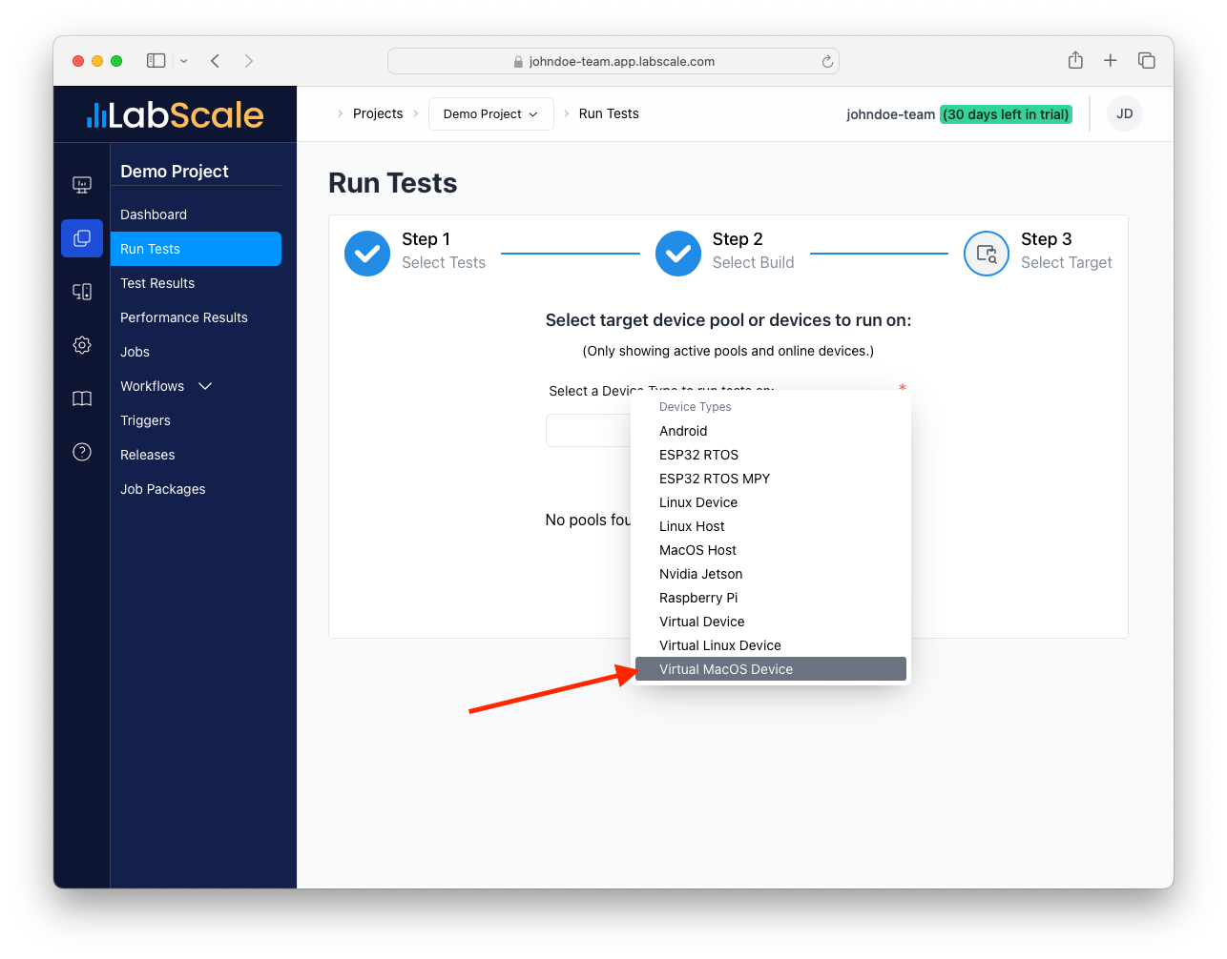Go back with Safari back arrow
Image resolution: width=1227 pixels, height=959 pixels.
tap(216, 61)
